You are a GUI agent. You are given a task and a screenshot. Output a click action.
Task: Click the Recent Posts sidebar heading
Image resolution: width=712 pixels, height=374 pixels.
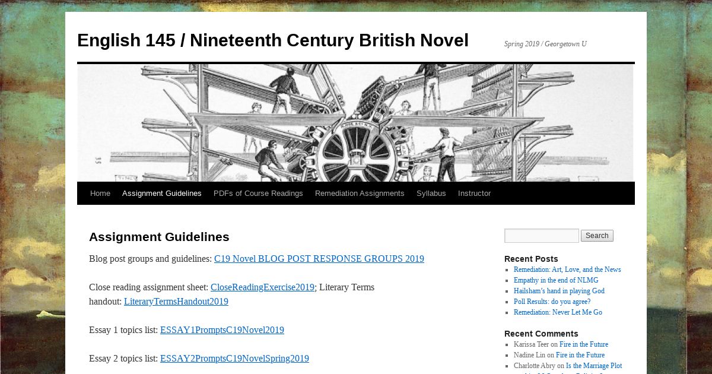pos(531,259)
